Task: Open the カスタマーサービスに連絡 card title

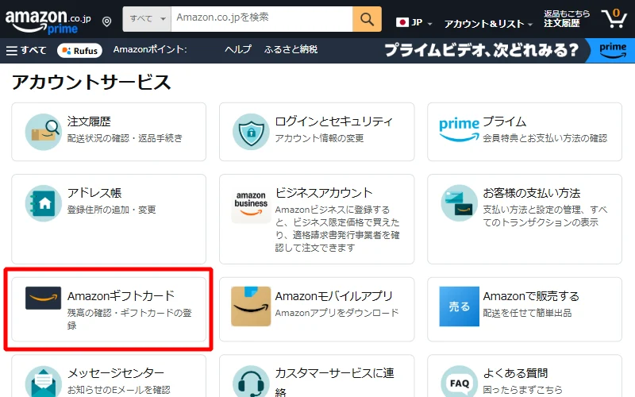Action: point(334,382)
